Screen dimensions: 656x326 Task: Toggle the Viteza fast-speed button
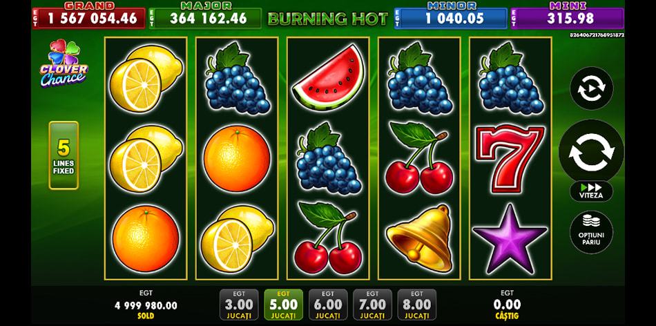coord(591,191)
